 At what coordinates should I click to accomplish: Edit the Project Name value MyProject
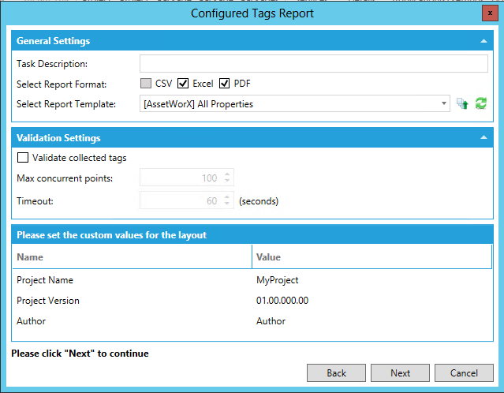[278, 280]
